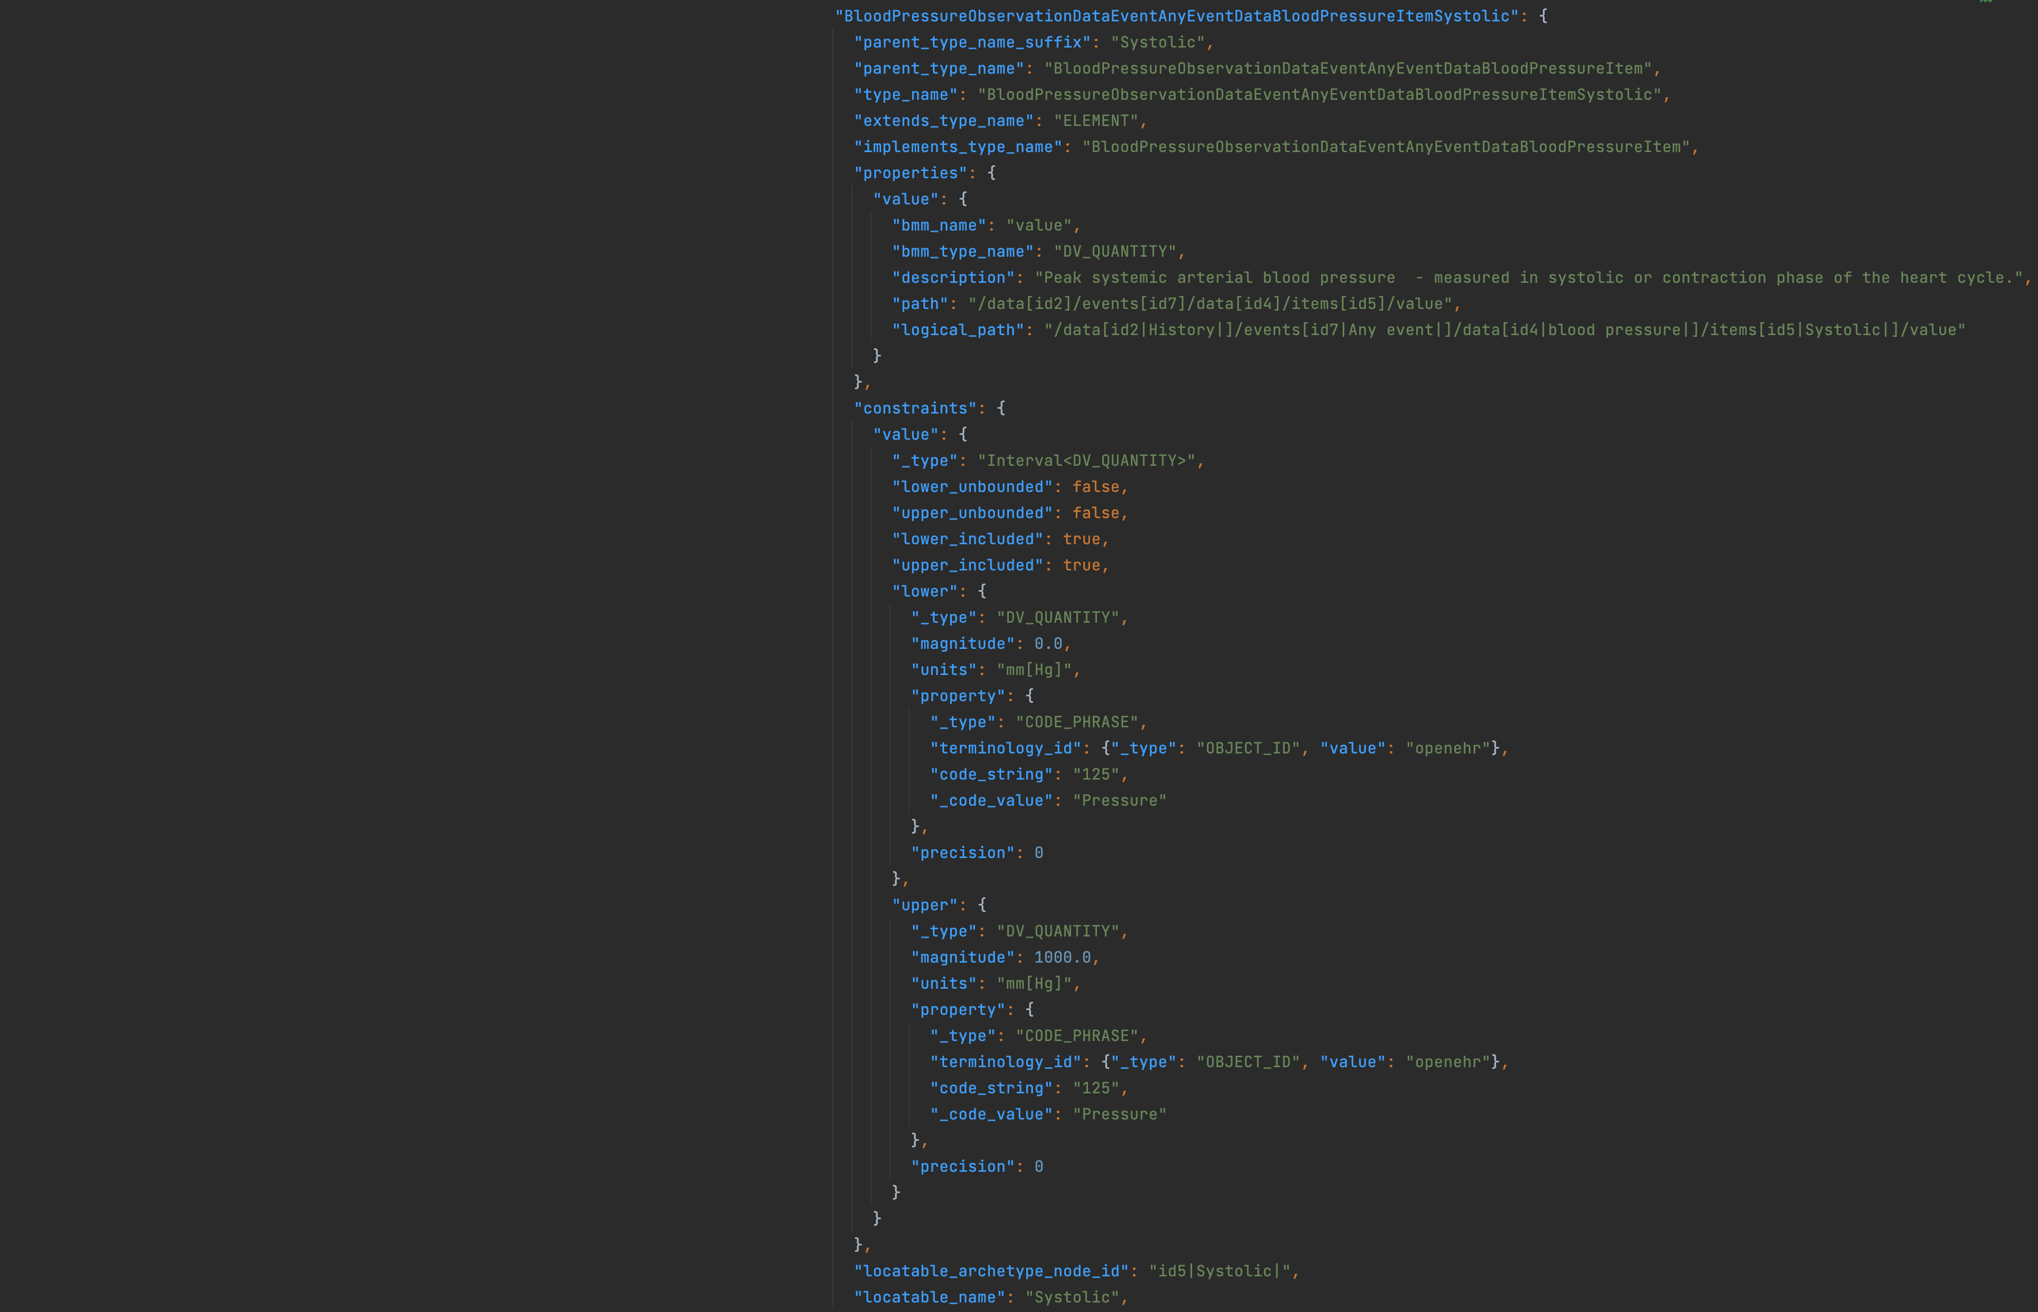2038x1312 pixels.
Task: Select the "id5|Systolic|" string value
Action: [1220, 1271]
